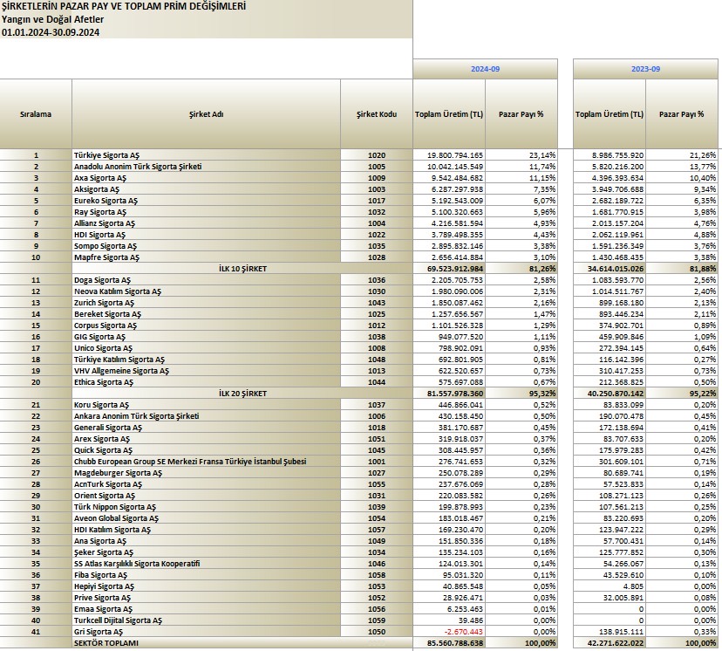Click Hepiyi Sigorta AŞ cell
Viewport: 722px width, 651px height.
206,586
